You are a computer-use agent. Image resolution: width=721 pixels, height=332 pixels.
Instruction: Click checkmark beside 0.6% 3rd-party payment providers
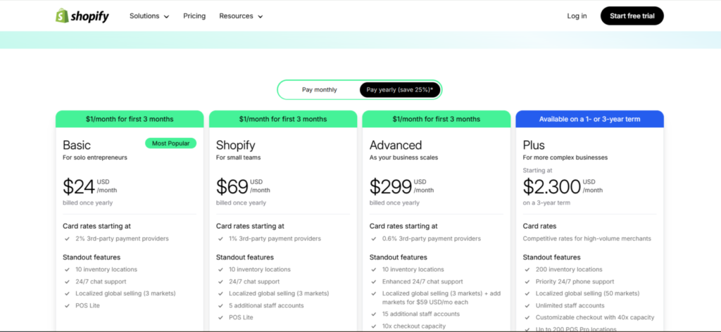click(x=374, y=238)
